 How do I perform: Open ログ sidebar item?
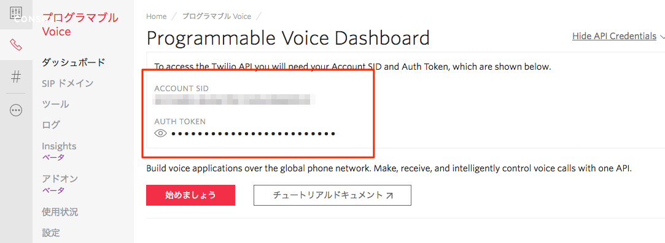pos(51,125)
